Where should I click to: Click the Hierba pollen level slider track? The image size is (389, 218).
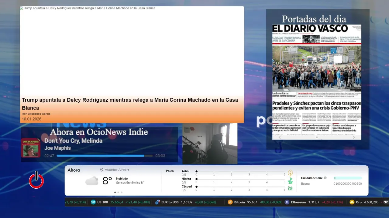pos(240,179)
